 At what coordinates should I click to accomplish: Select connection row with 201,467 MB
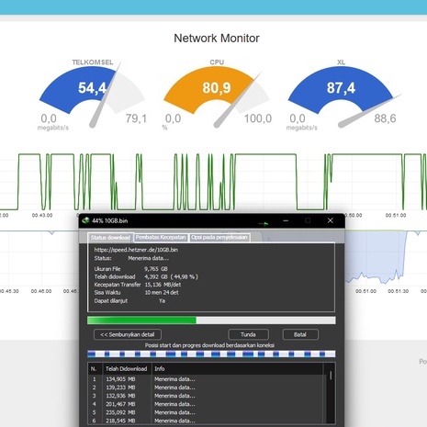206,404
